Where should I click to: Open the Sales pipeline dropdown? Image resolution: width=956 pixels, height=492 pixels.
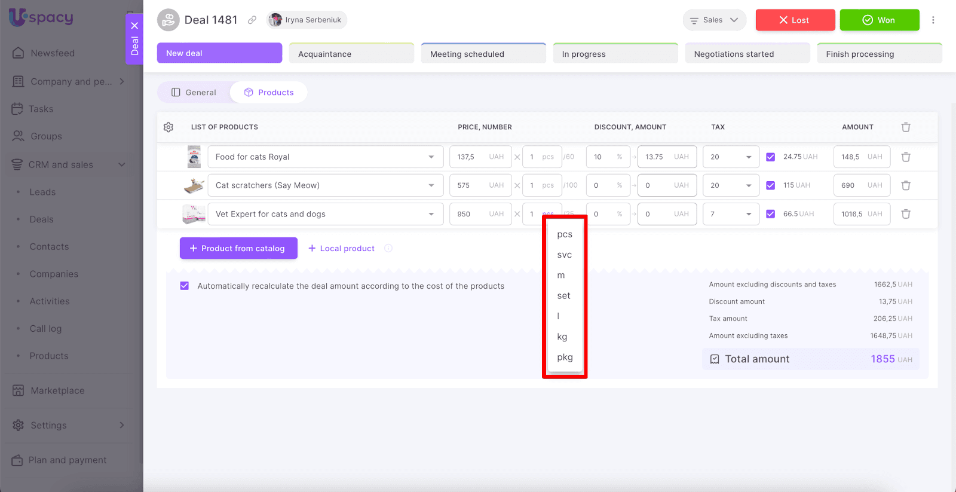714,20
